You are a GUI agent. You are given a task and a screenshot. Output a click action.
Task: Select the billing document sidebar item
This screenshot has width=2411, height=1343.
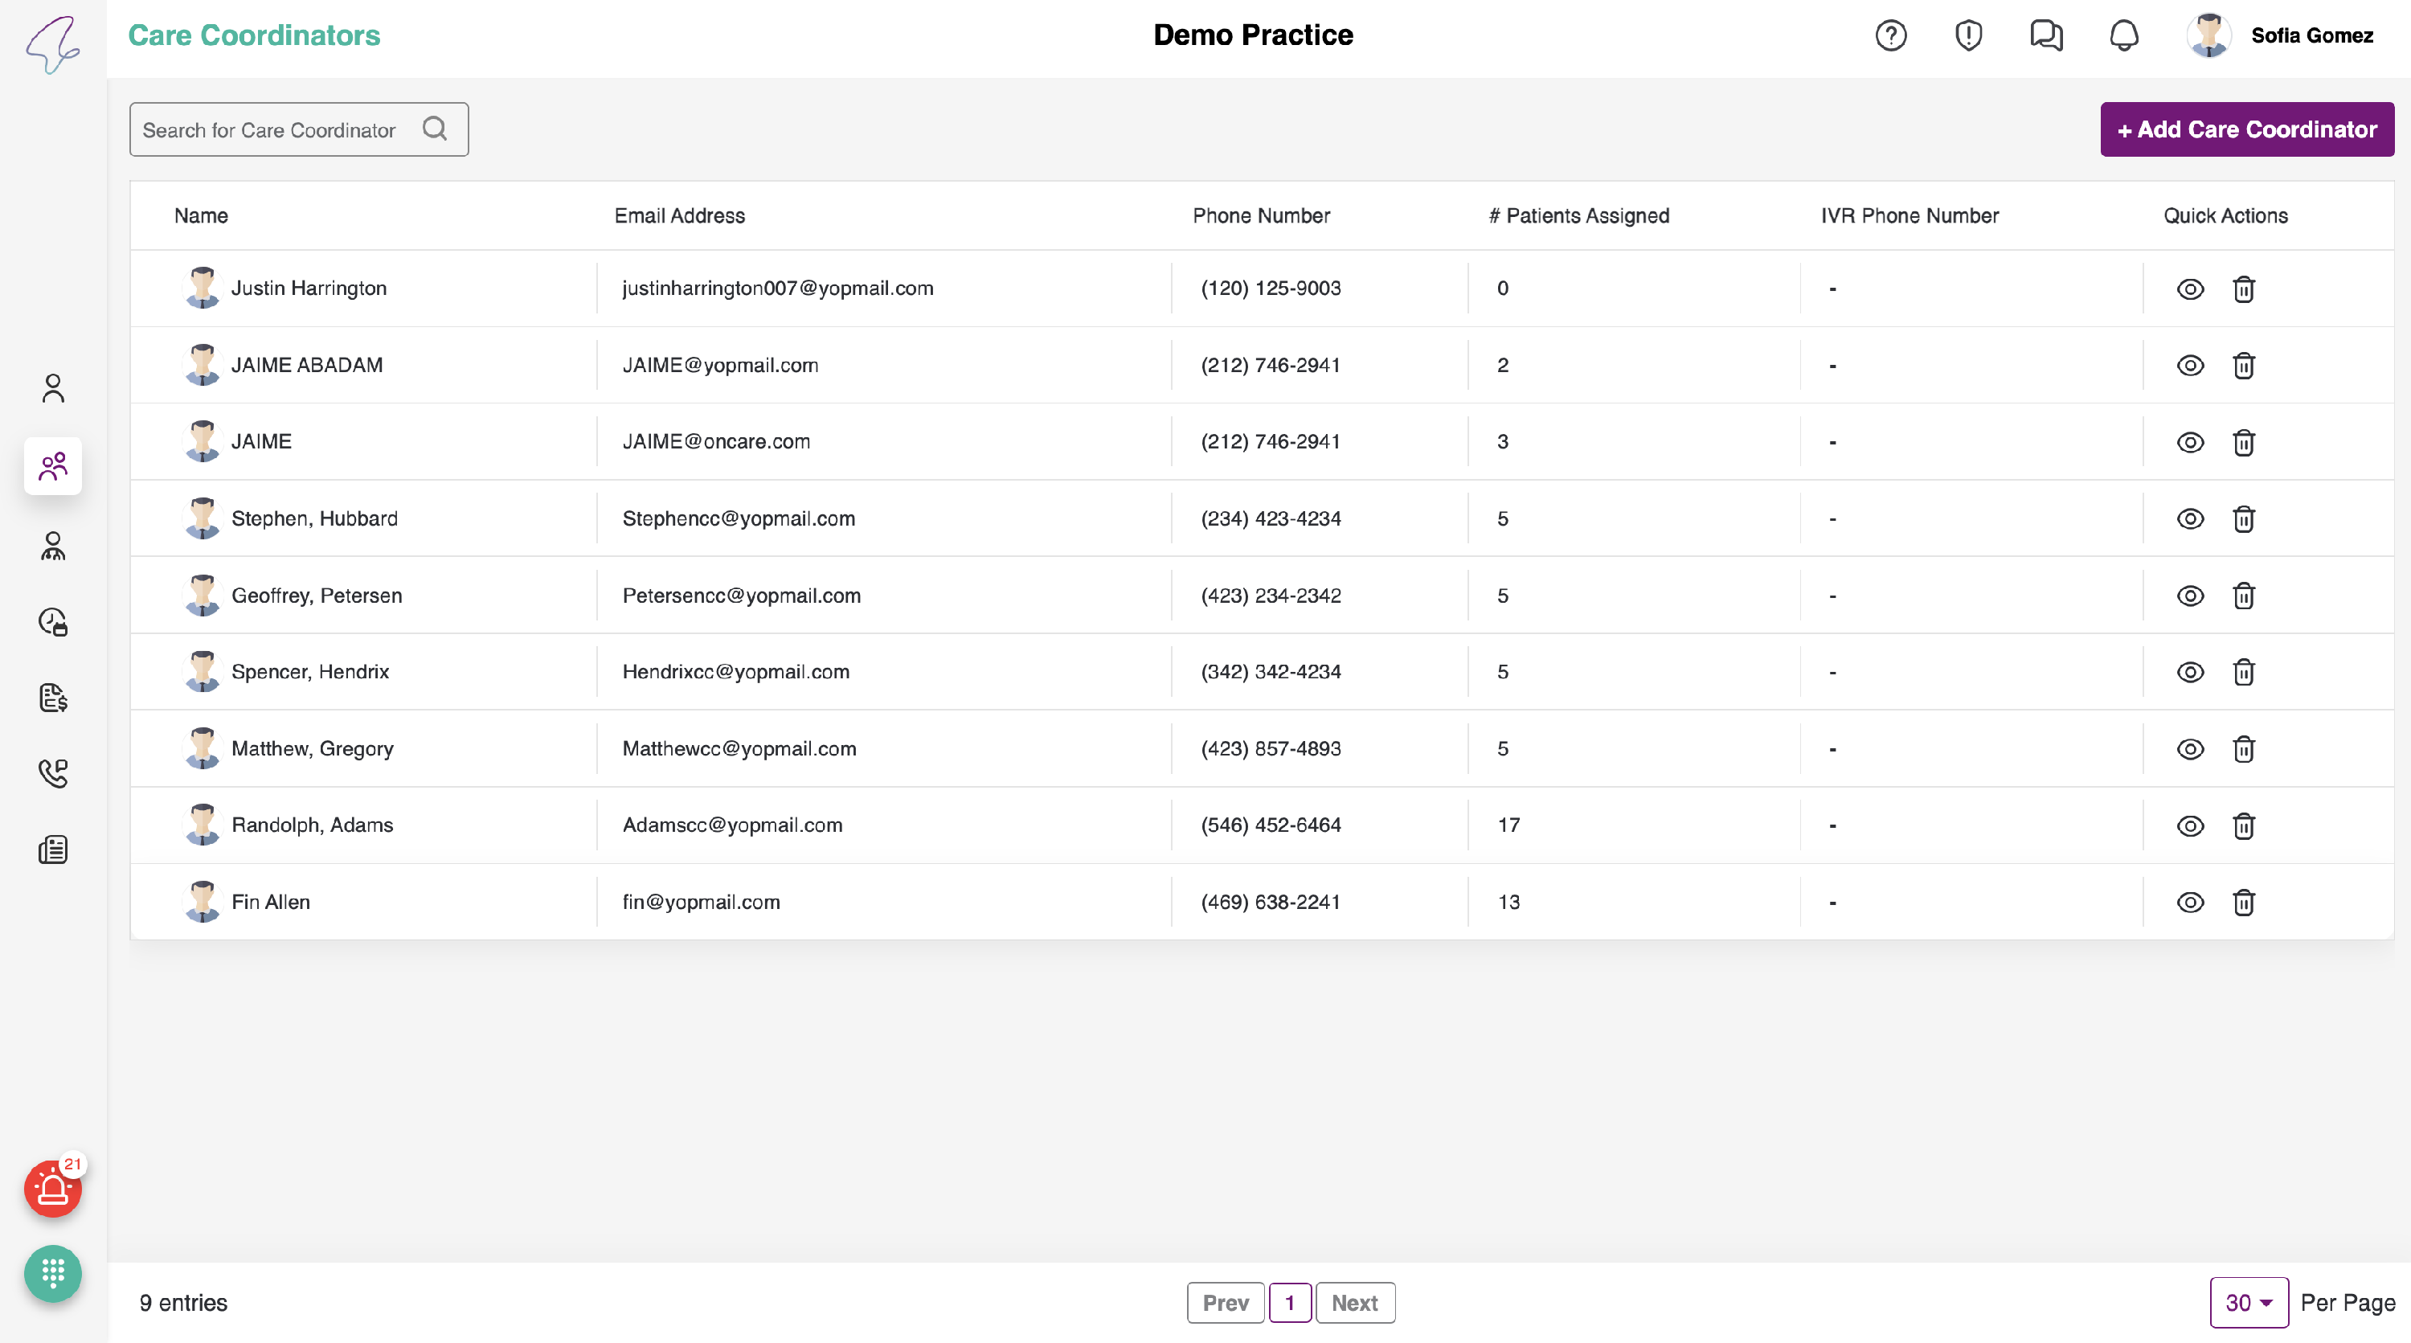coord(52,698)
